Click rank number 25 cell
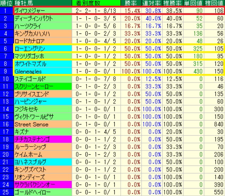Image resolution: width=225 pixels, height=196 pixels. tap(7, 192)
